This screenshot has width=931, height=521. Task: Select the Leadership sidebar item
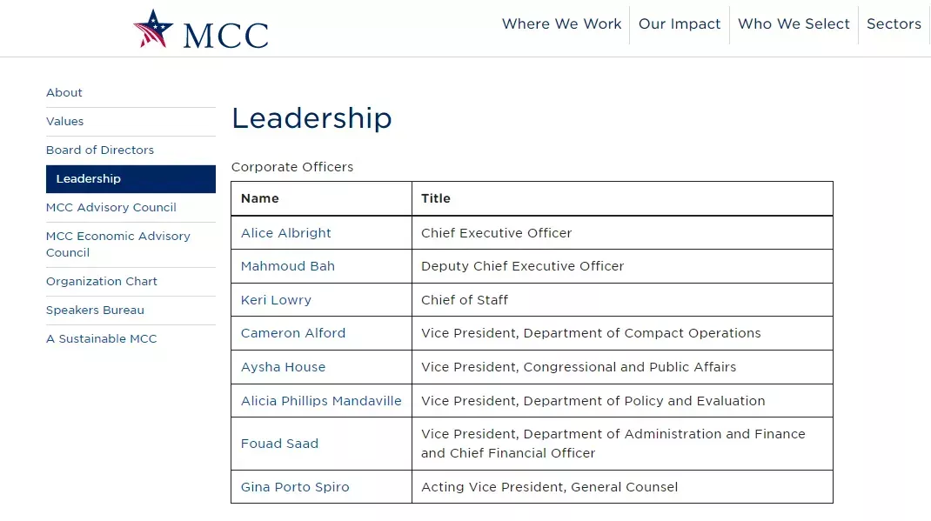click(89, 179)
